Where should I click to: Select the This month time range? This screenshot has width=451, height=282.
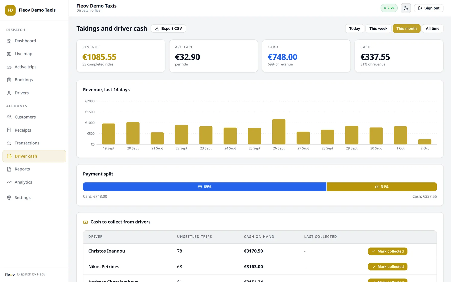click(x=406, y=29)
